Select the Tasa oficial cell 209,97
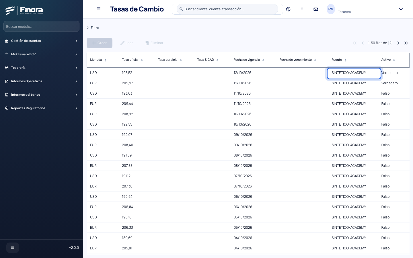 [x=127, y=83]
